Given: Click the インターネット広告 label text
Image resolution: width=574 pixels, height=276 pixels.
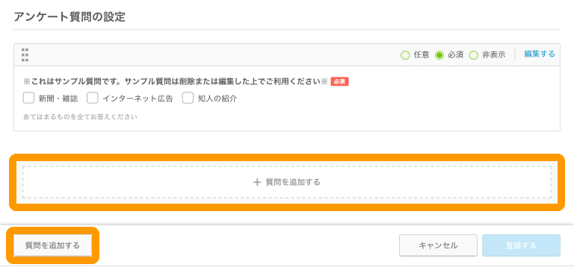Looking at the screenshot, I should tap(138, 98).
